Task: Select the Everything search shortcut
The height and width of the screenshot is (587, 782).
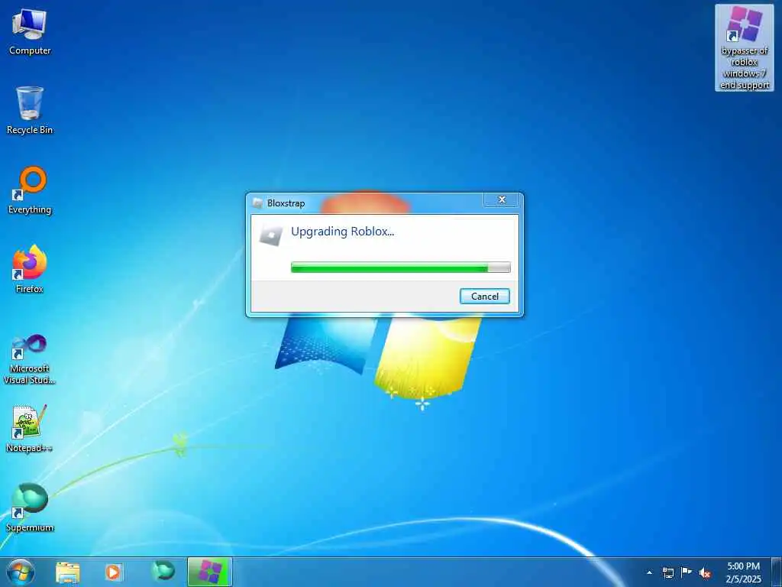Action: pos(30,190)
